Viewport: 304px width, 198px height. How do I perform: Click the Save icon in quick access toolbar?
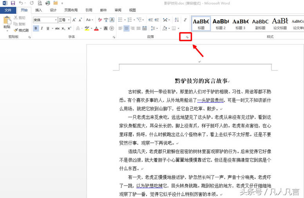click(13, 3)
